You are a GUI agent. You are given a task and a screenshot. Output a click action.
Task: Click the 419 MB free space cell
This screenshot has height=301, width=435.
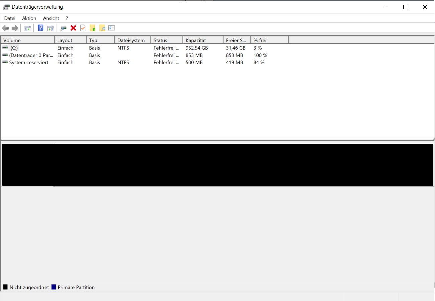(234, 62)
